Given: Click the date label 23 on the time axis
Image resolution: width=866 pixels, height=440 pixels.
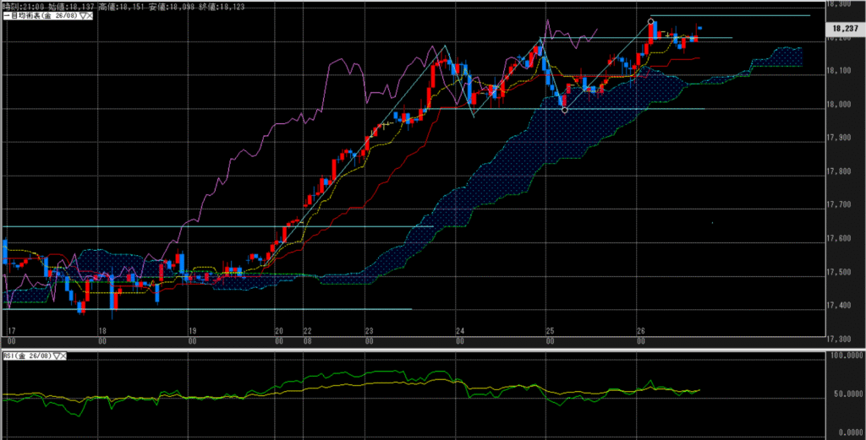Looking at the screenshot, I should point(369,331).
